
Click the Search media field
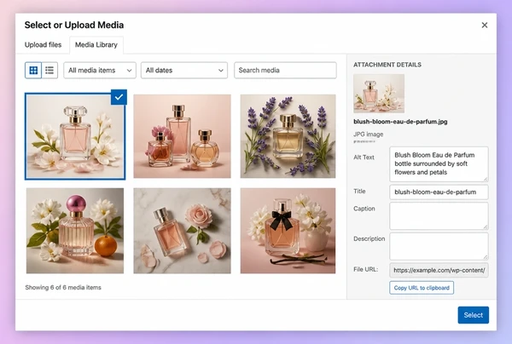click(285, 70)
